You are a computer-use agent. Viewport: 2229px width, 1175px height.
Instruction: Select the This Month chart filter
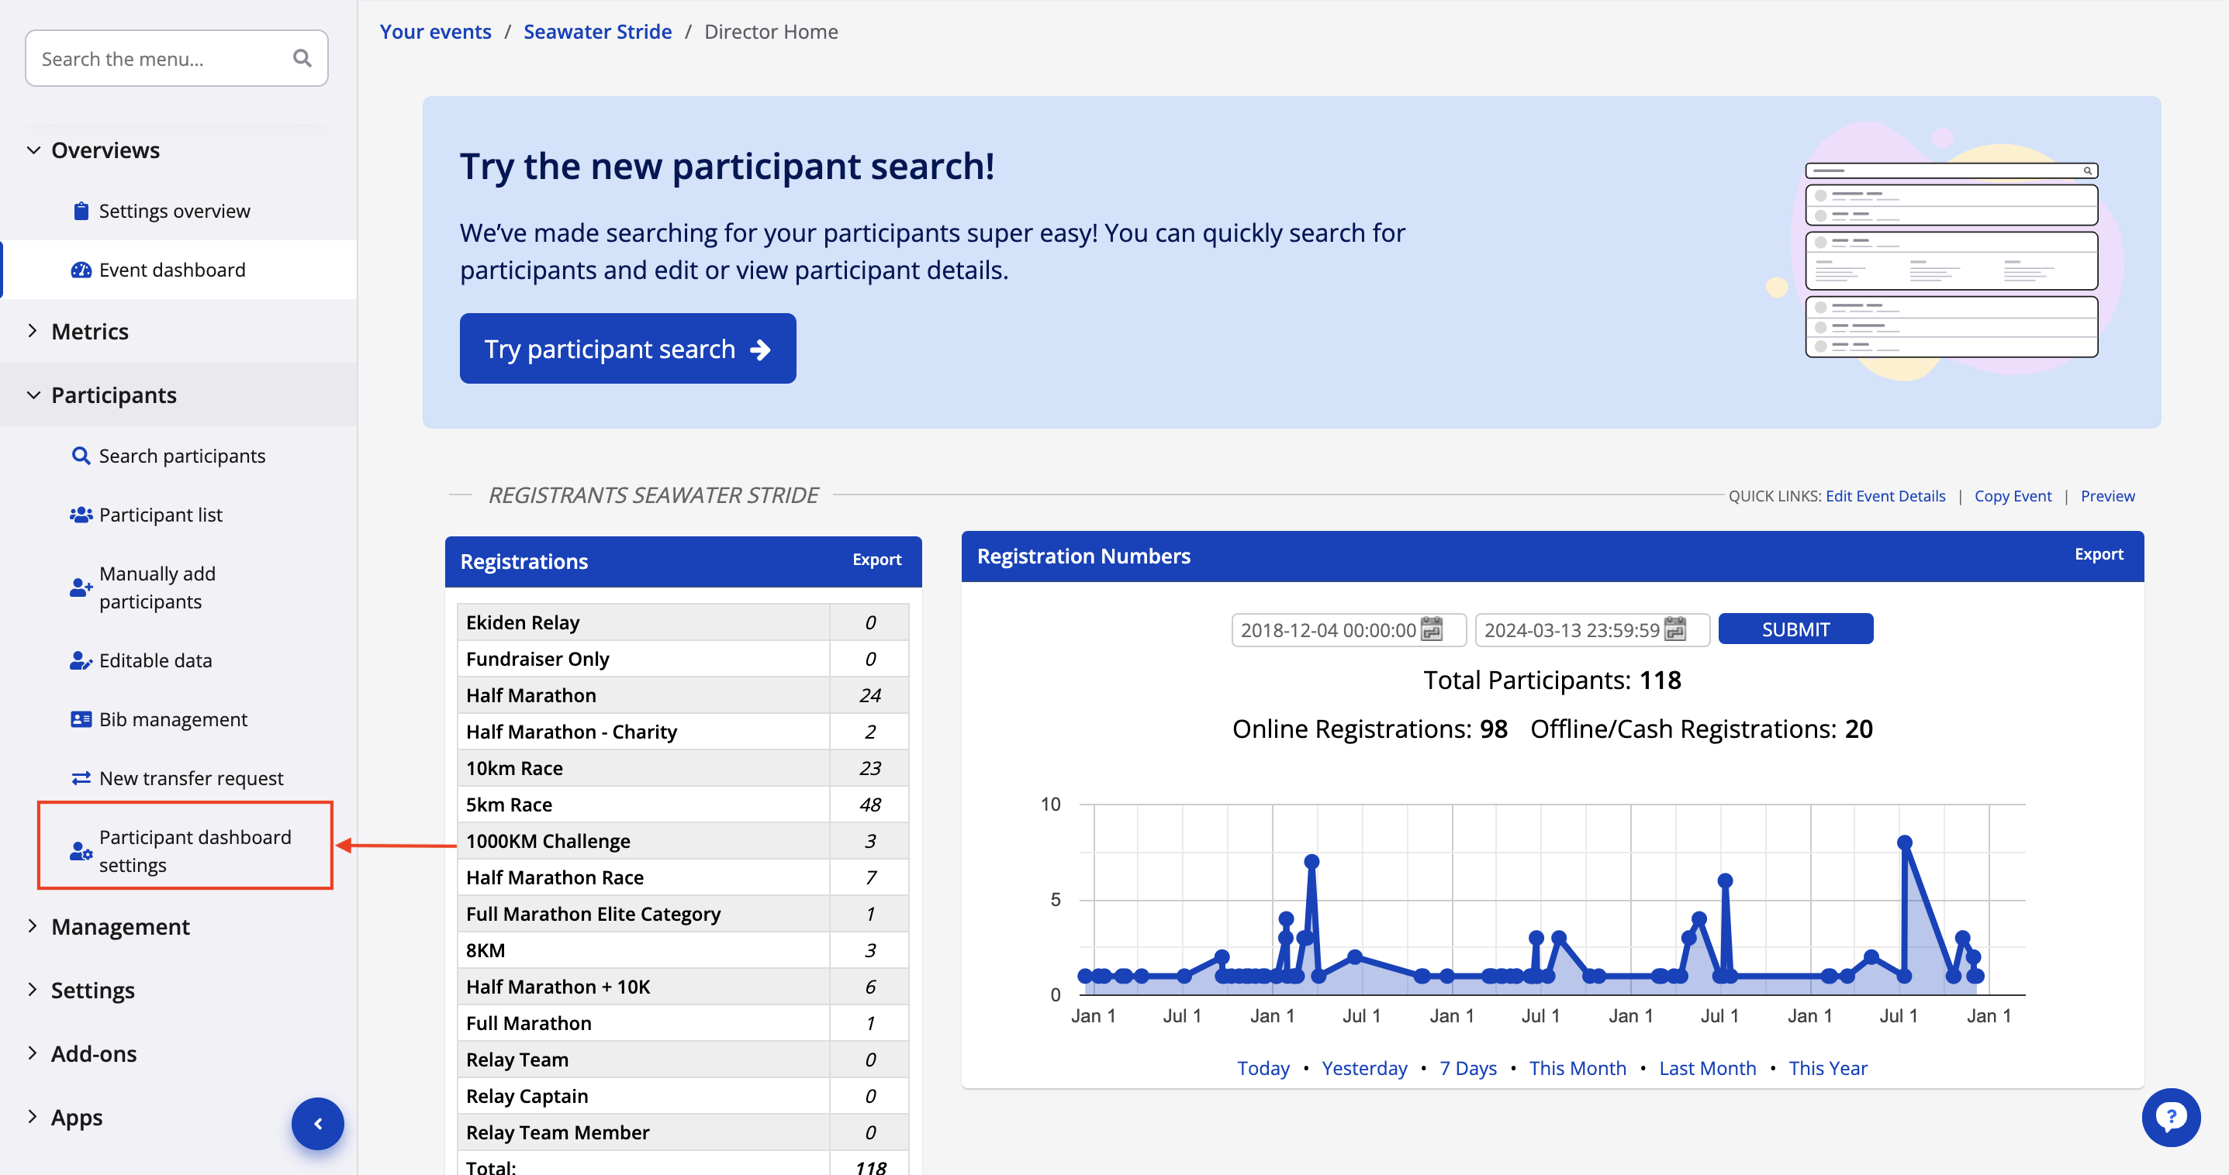[x=1577, y=1068]
